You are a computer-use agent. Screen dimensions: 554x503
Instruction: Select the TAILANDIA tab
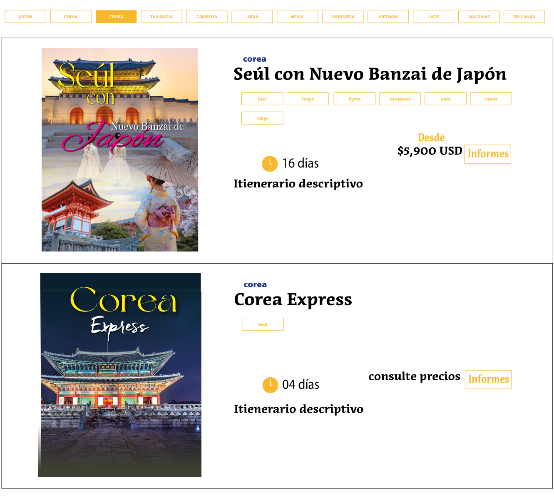coord(161,17)
